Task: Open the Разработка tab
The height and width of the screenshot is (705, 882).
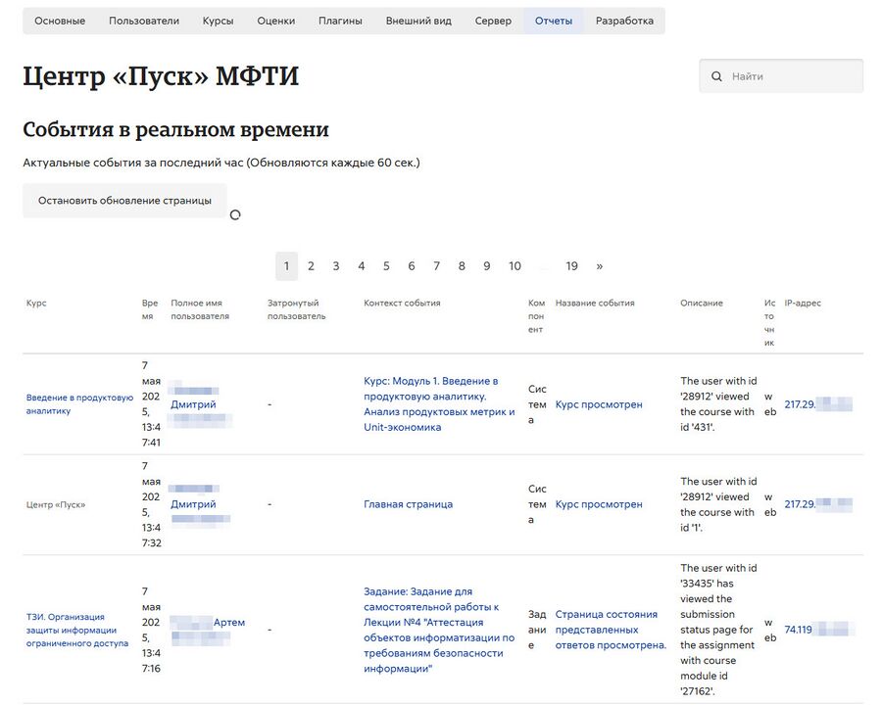Action: pyautogui.click(x=624, y=21)
